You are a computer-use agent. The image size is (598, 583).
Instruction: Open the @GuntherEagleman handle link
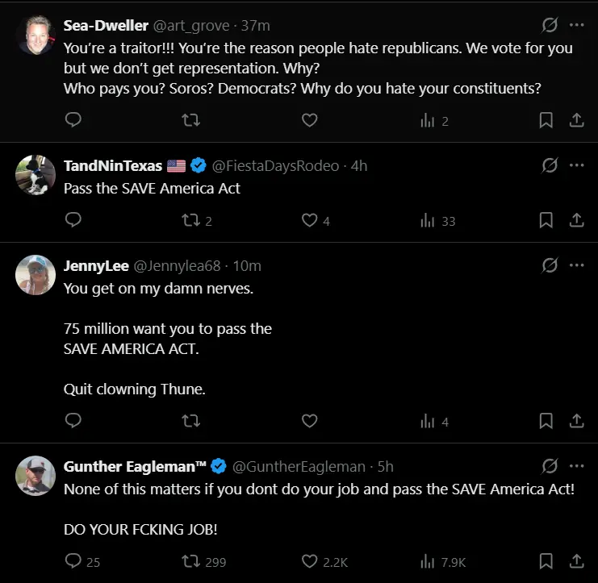click(x=300, y=466)
